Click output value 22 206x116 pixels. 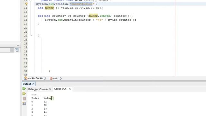pos(45,105)
